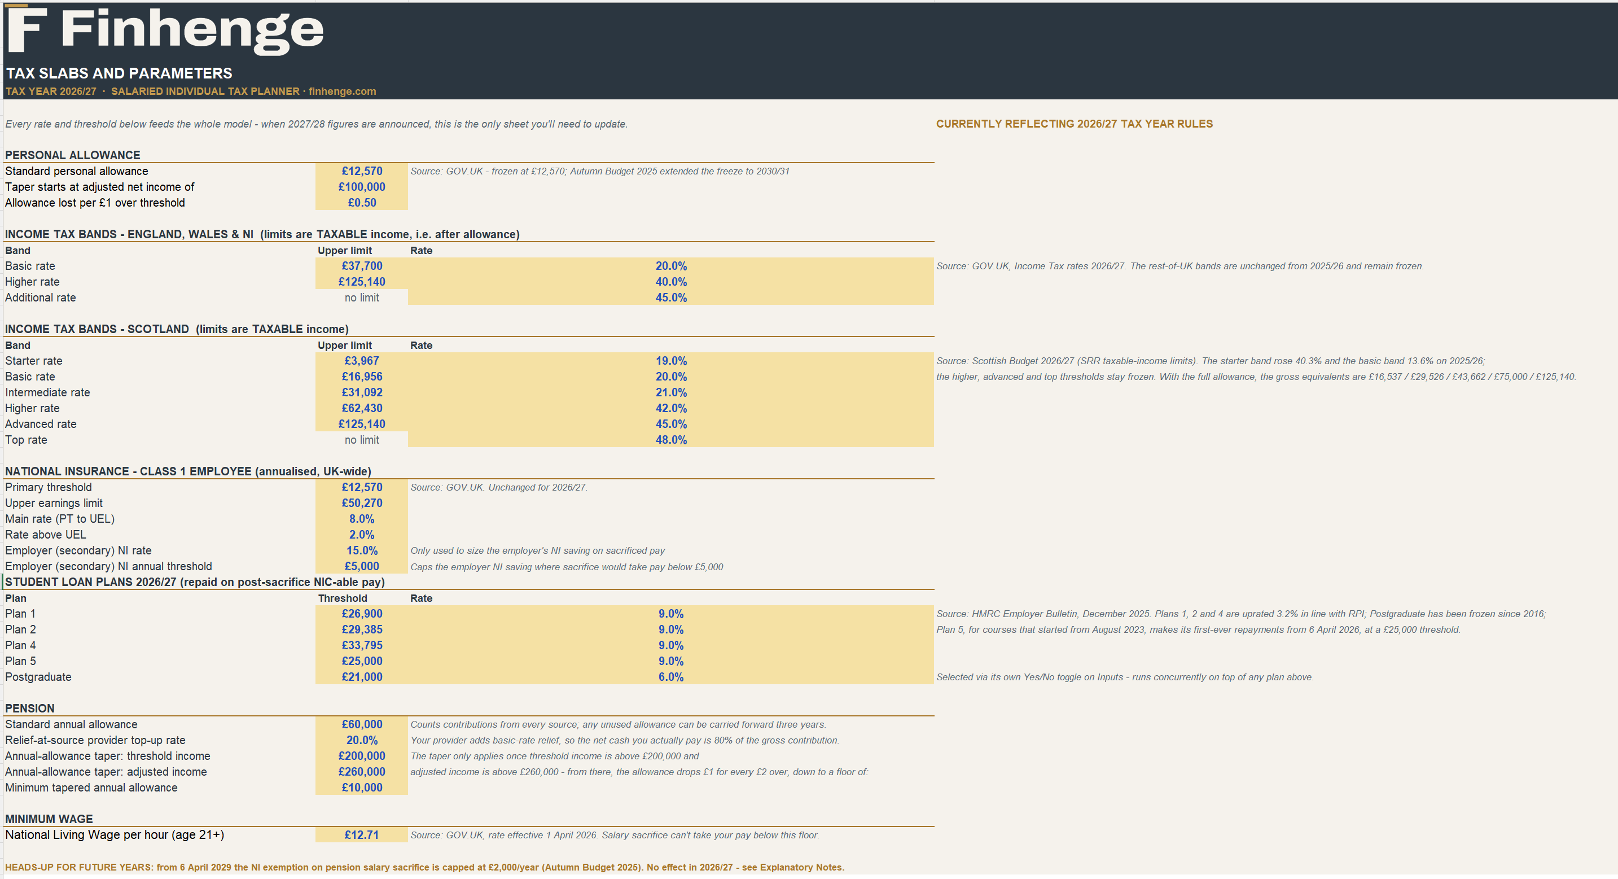This screenshot has width=1618, height=879.
Task: Select the allowance lost value £0.50
Action: (x=362, y=202)
